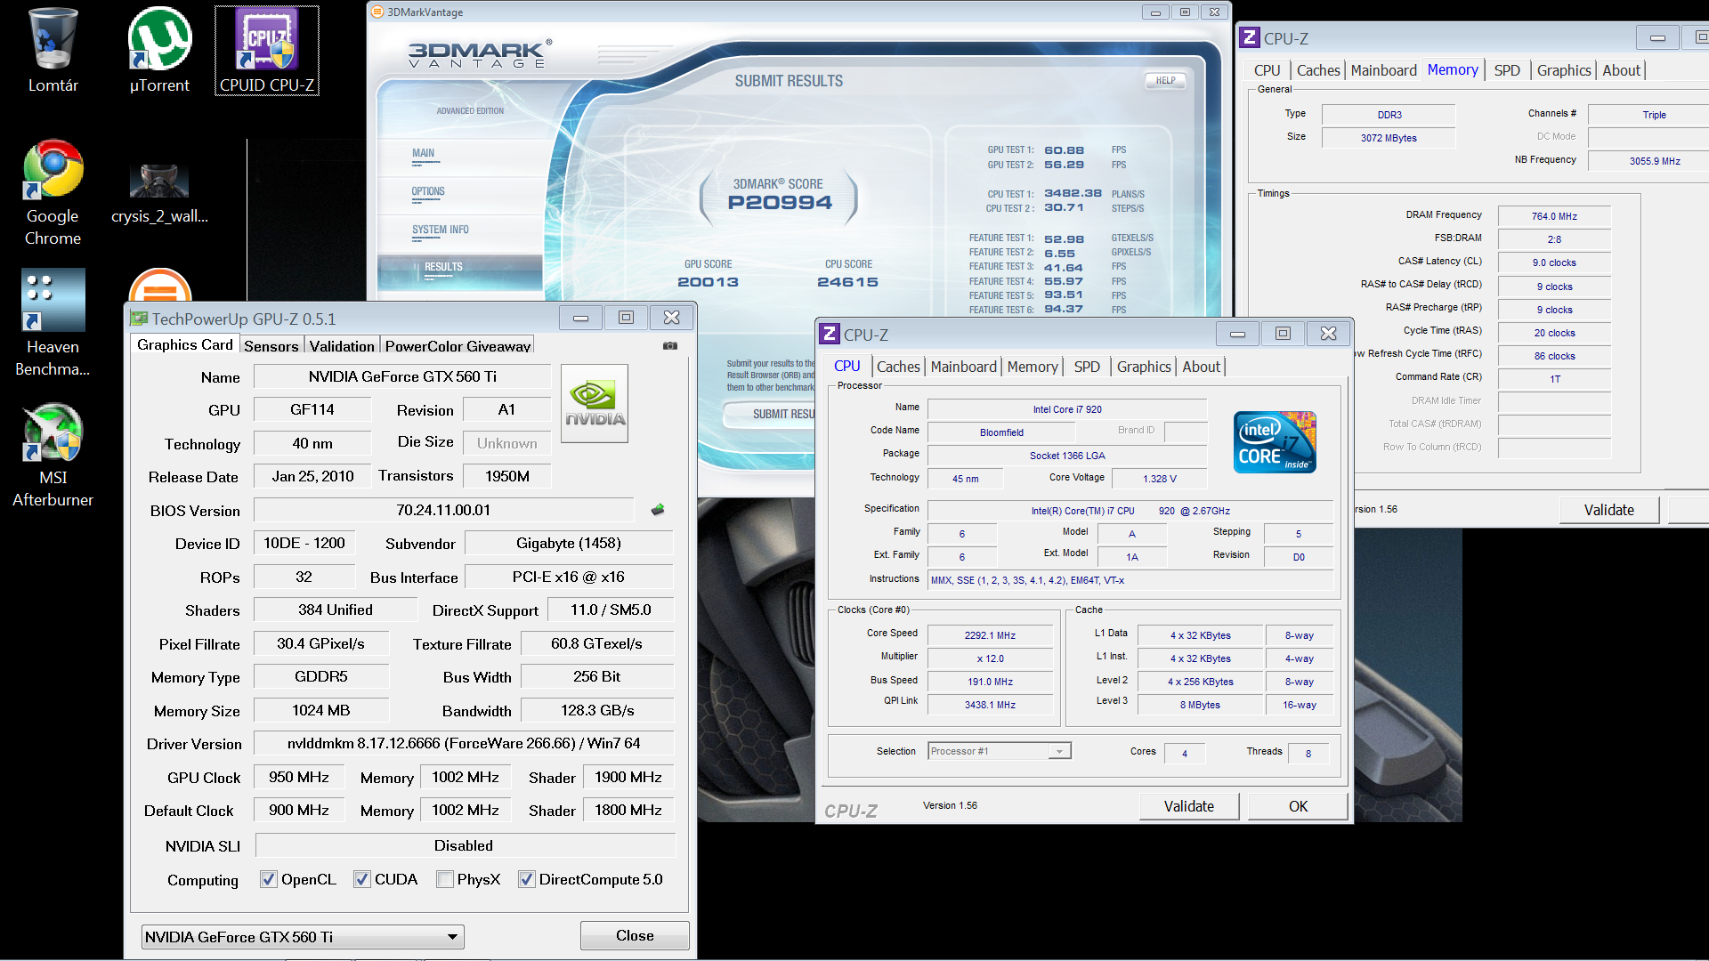
Task: Open the GPU selection dropdown in GPU-Z
Action: tap(303, 936)
